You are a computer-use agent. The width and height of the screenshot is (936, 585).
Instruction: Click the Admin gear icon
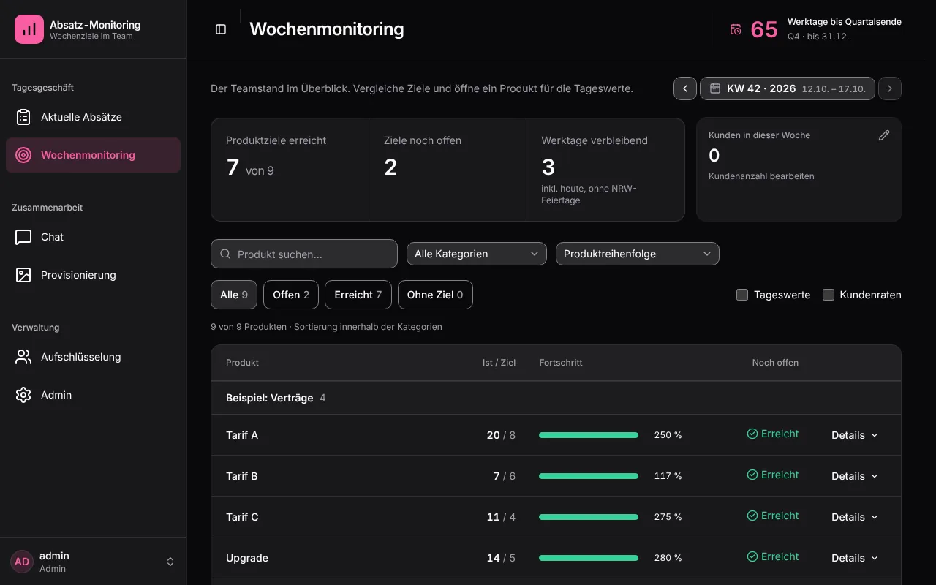(x=23, y=395)
